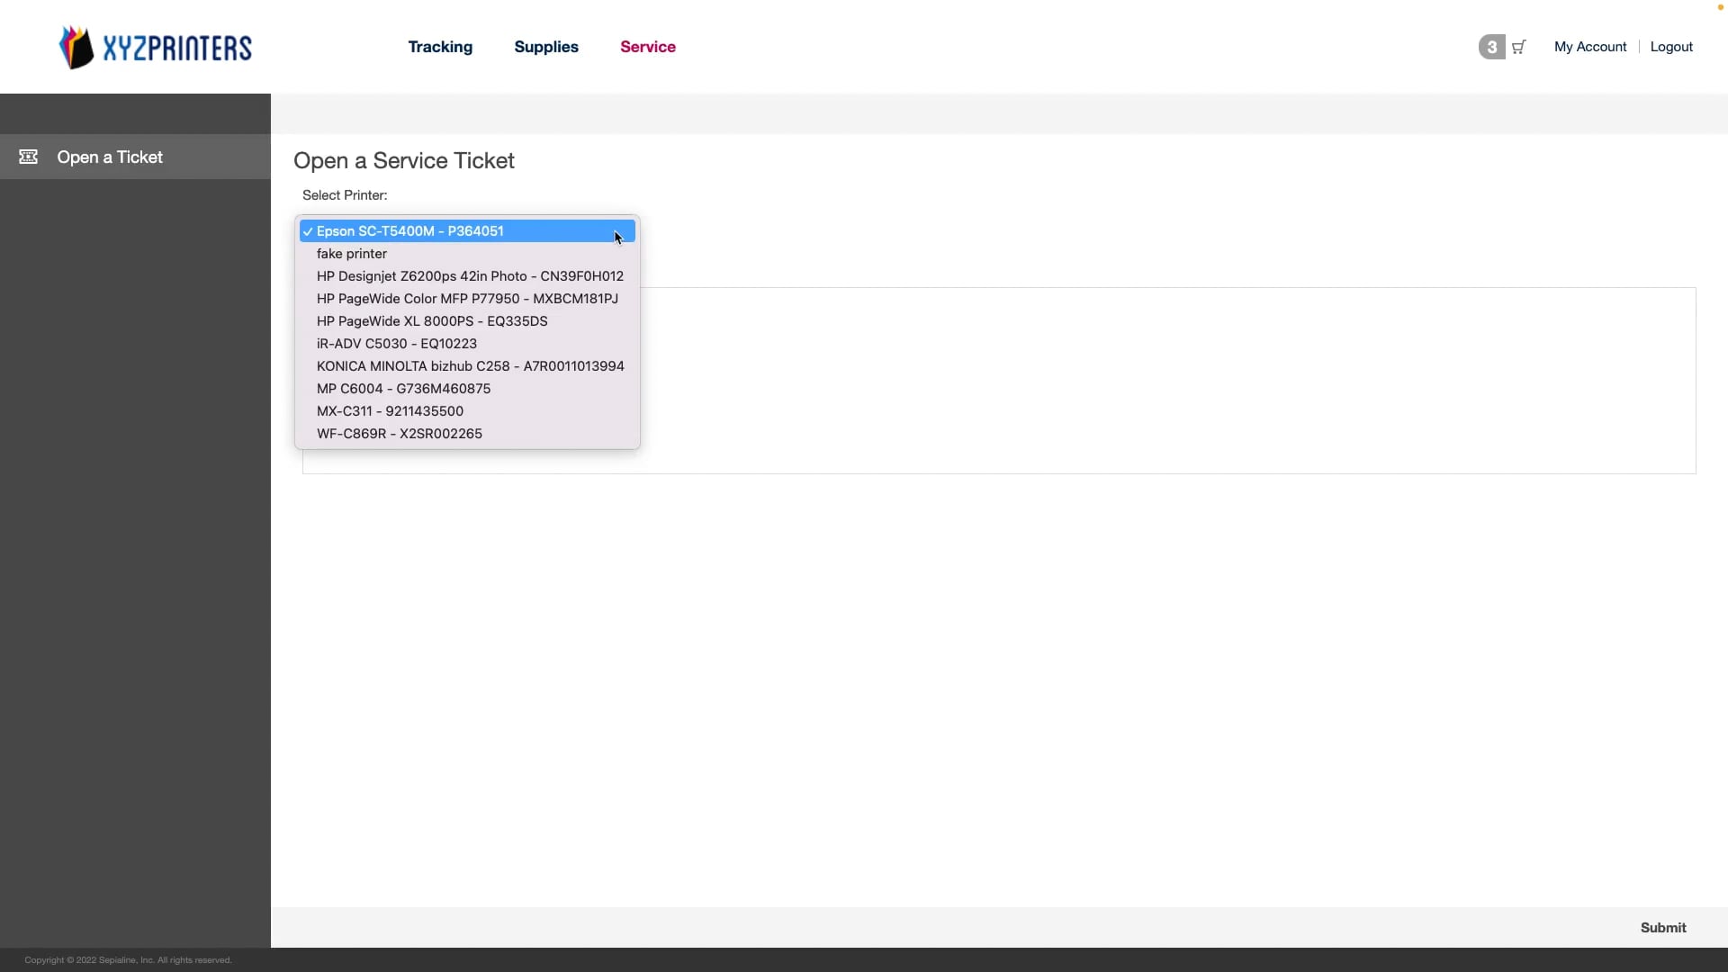Select fake printer from the printer list
The height and width of the screenshot is (972, 1728).
[351, 254]
